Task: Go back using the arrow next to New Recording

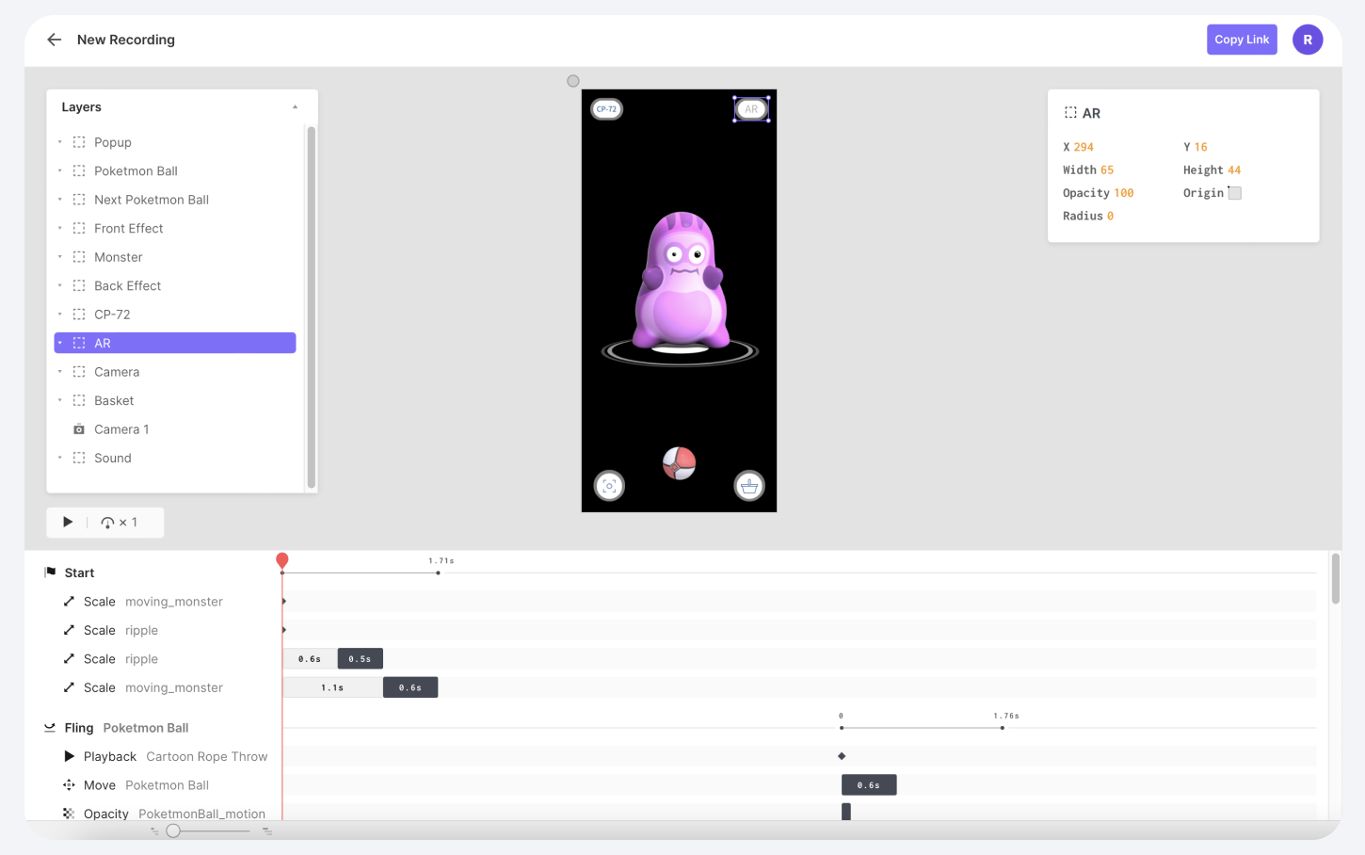Action: (x=55, y=40)
